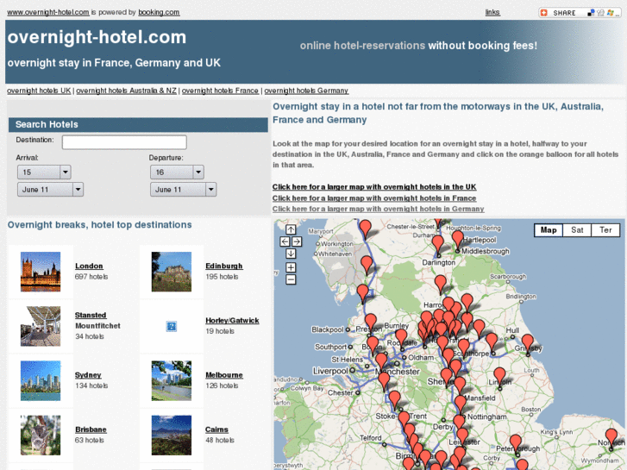Click the map marker near Hartlepool

coord(457,241)
